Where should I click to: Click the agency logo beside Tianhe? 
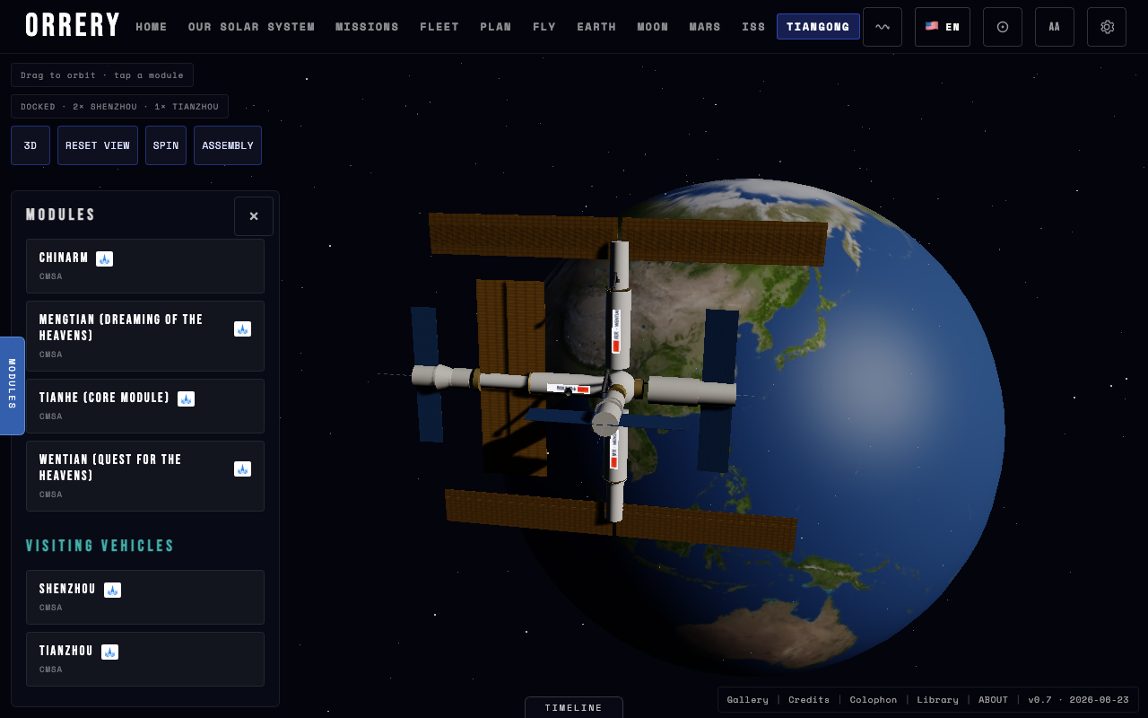[186, 398]
